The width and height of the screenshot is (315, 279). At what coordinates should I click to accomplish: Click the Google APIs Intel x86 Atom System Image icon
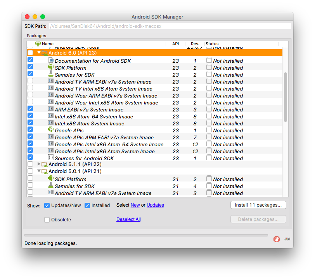pyautogui.click(x=51, y=150)
